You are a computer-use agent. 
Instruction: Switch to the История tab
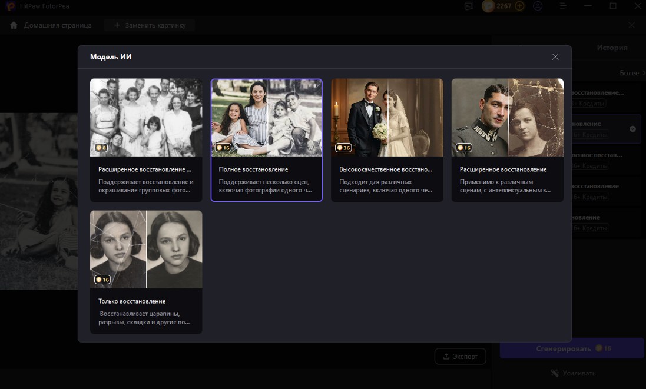point(612,48)
